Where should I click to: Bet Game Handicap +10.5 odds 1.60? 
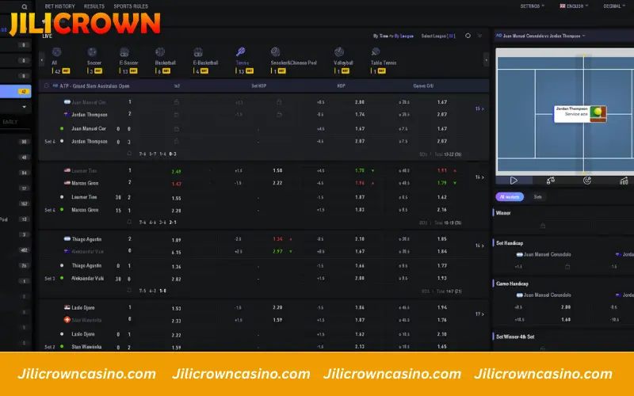(566, 319)
